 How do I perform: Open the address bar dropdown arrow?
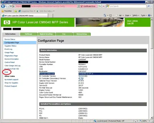tap(78, 6)
